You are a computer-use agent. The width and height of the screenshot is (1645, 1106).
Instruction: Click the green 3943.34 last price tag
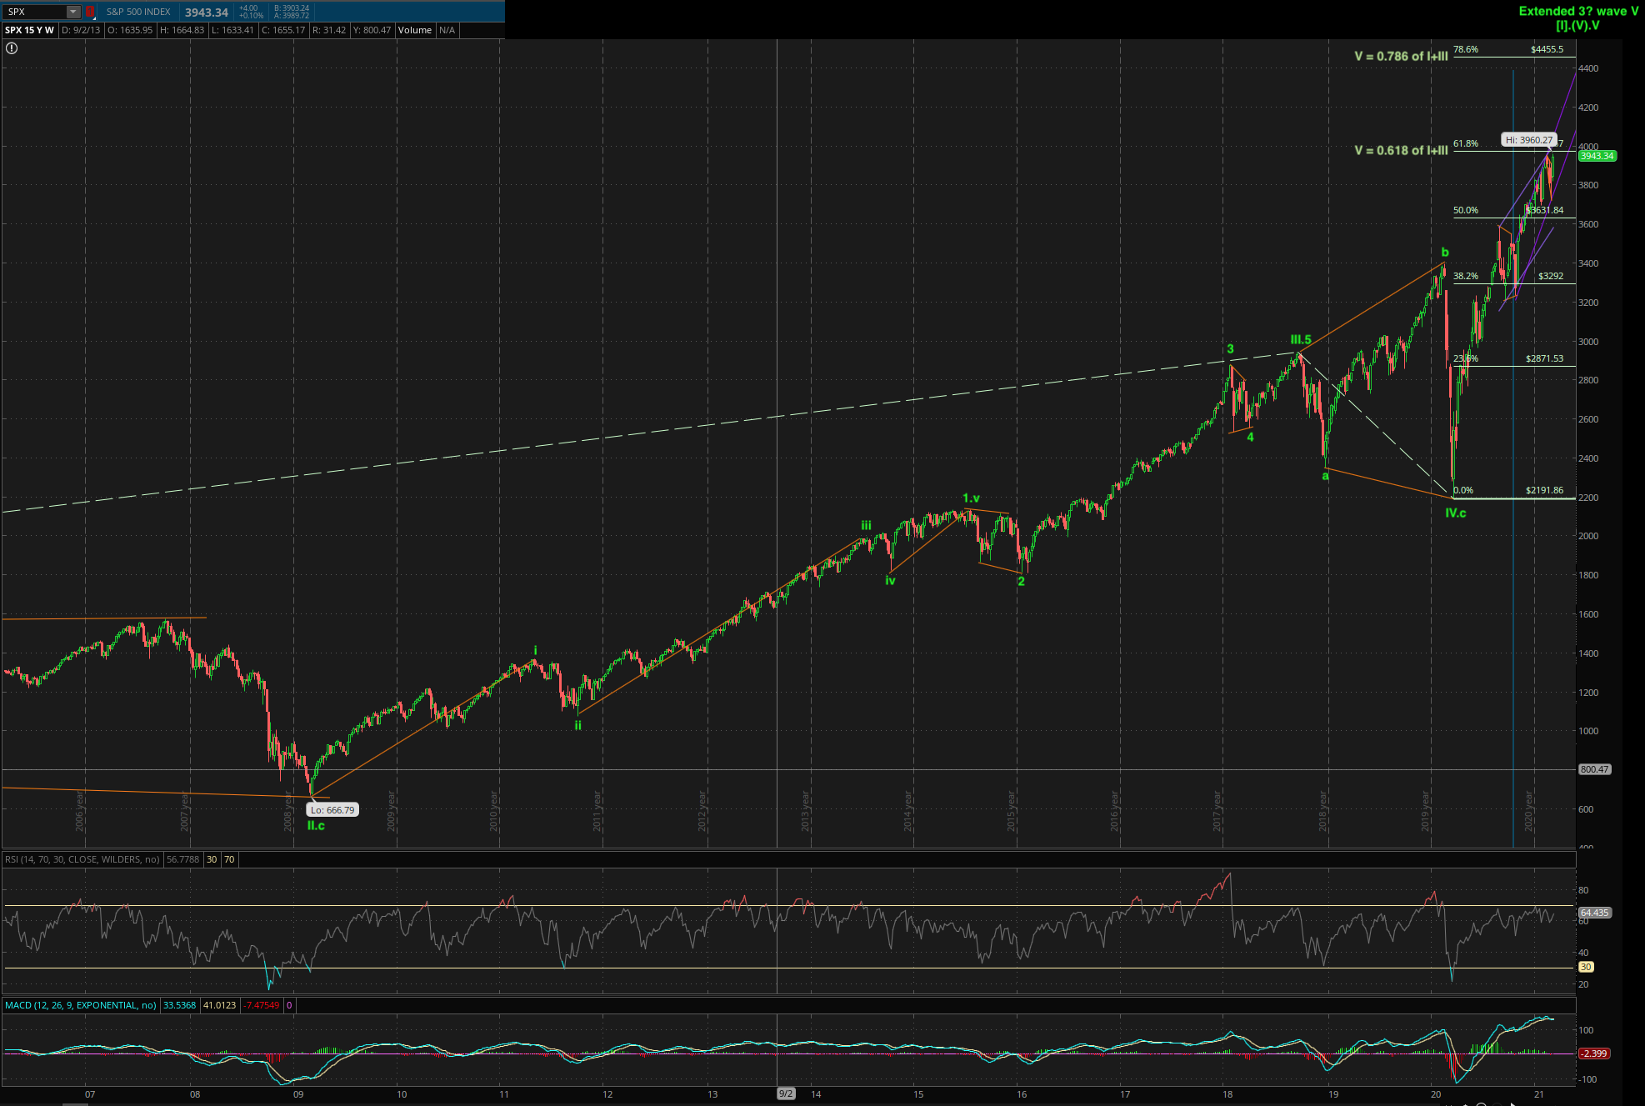pos(1597,156)
